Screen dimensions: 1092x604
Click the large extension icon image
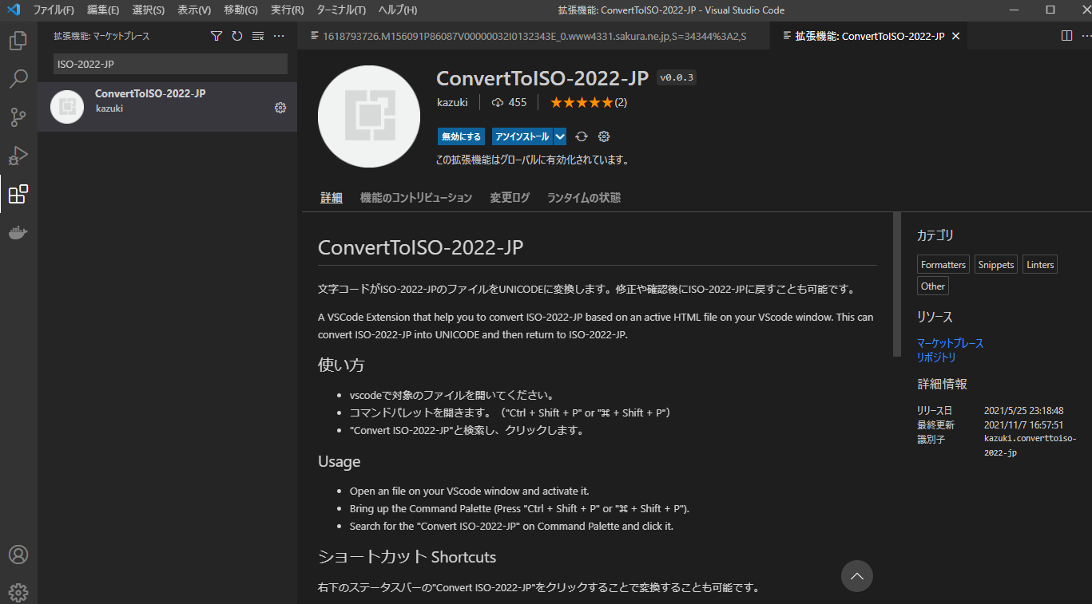(369, 116)
